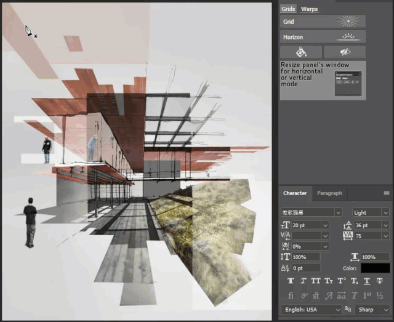Click the Horizon button
394x322 pixels.
pos(323,37)
